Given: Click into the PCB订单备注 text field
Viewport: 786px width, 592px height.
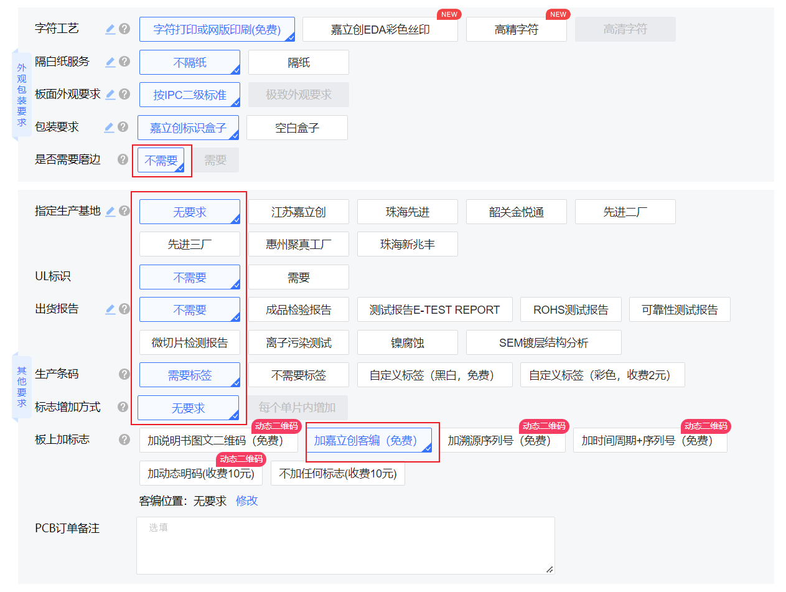Looking at the screenshot, I should pyautogui.click(x=345, y=545).
